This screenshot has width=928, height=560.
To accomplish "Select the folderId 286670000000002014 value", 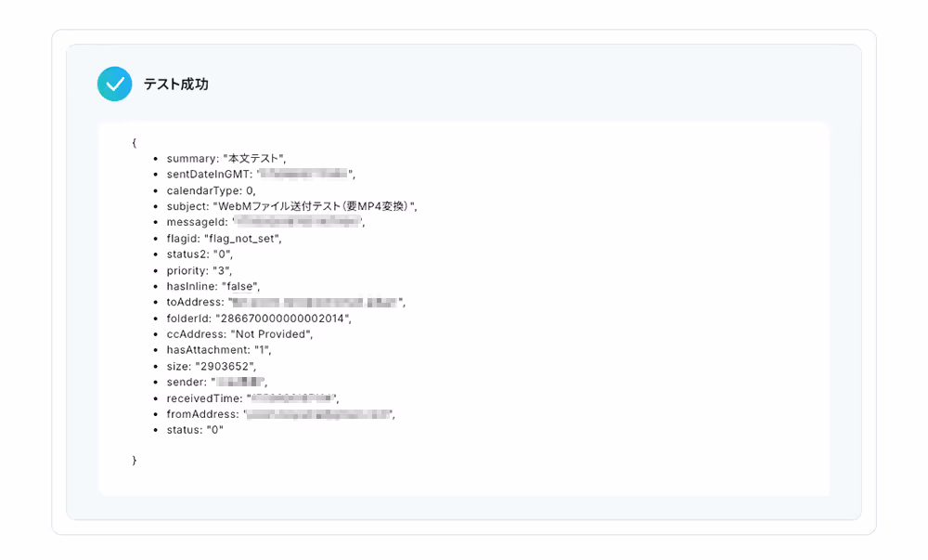I will 283,319.
